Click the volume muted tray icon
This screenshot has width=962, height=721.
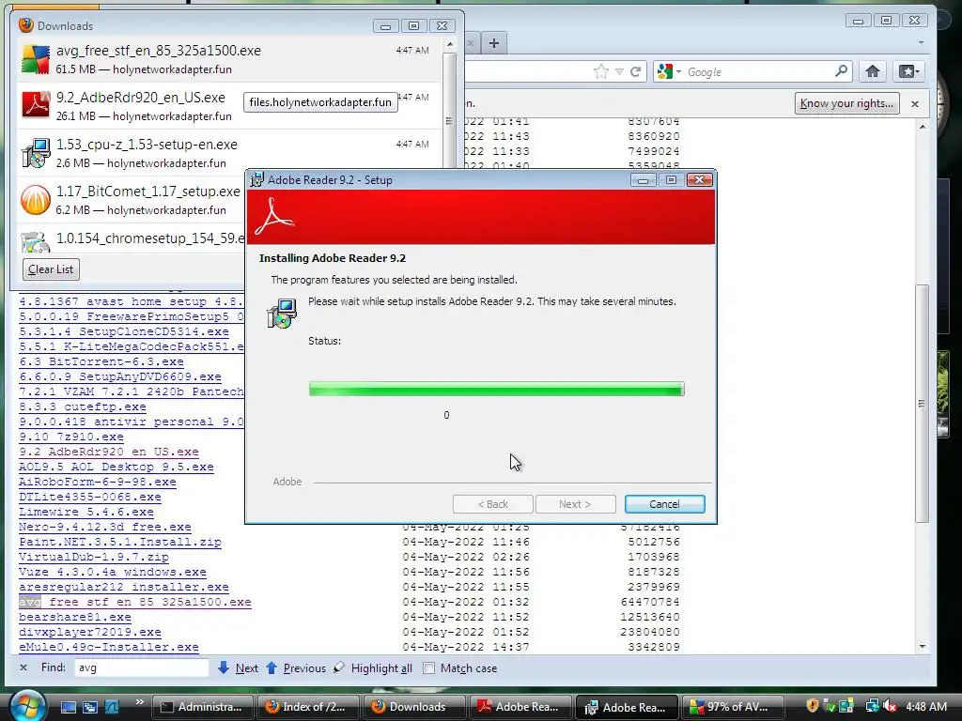[890, 706]
